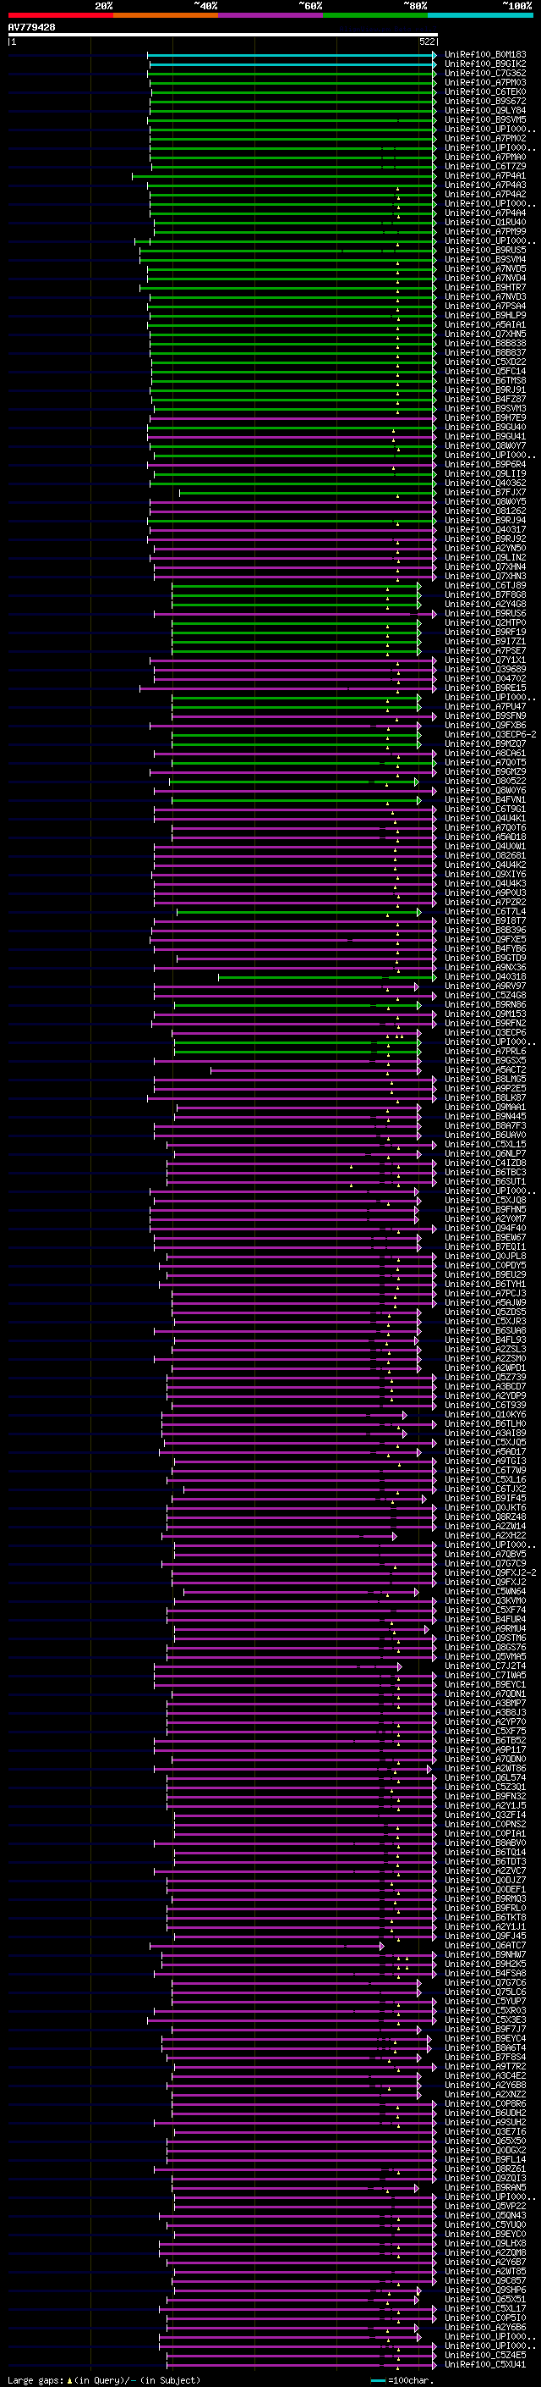The width and height of the screenshot is (541, 2387).
Task: Click the cyan ~100% identity legend bar
Action: 480,15
